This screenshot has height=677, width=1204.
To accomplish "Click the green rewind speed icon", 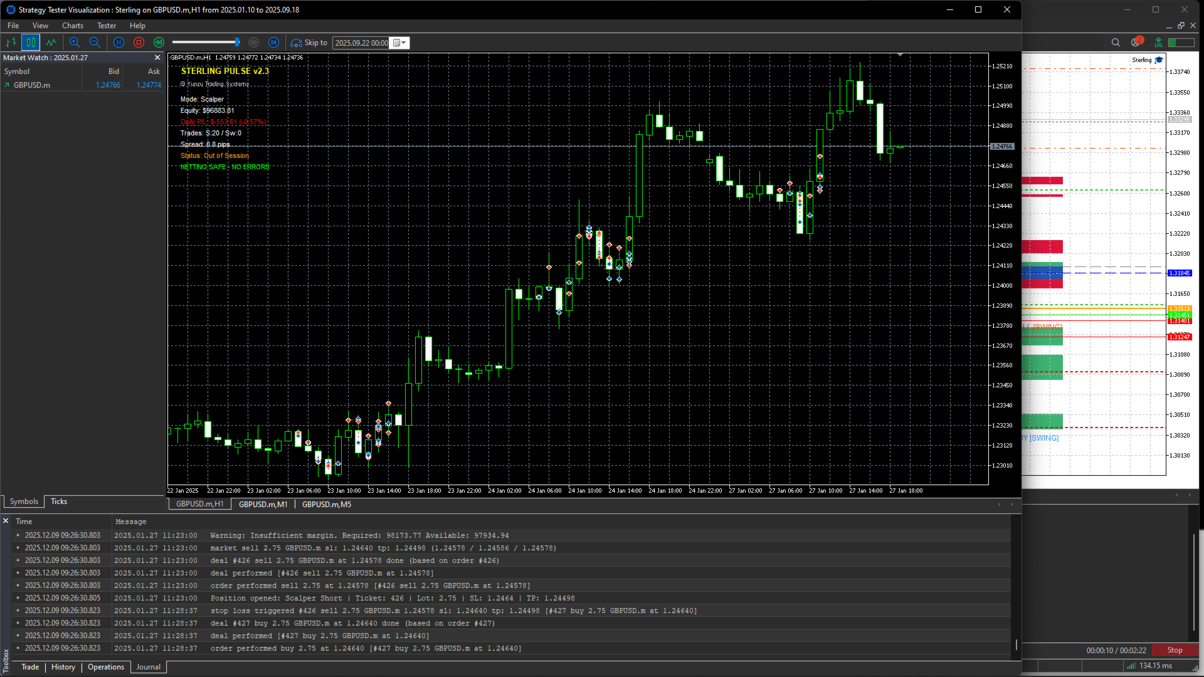I will 159,43.
